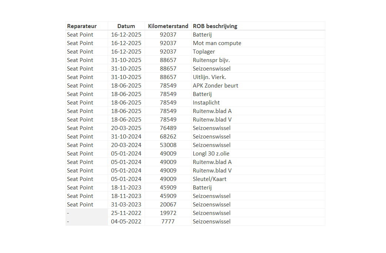The width and height of the screenshot is (386, 253).
Task: Select the Kilometerstand column header
Action: (168, 26)
